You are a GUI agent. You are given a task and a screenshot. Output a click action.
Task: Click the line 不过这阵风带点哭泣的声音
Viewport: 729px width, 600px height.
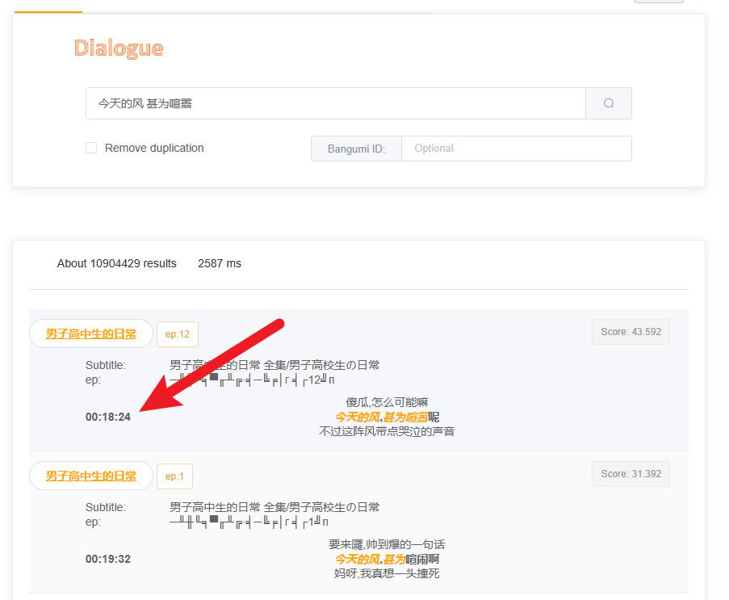pos(387,431)
